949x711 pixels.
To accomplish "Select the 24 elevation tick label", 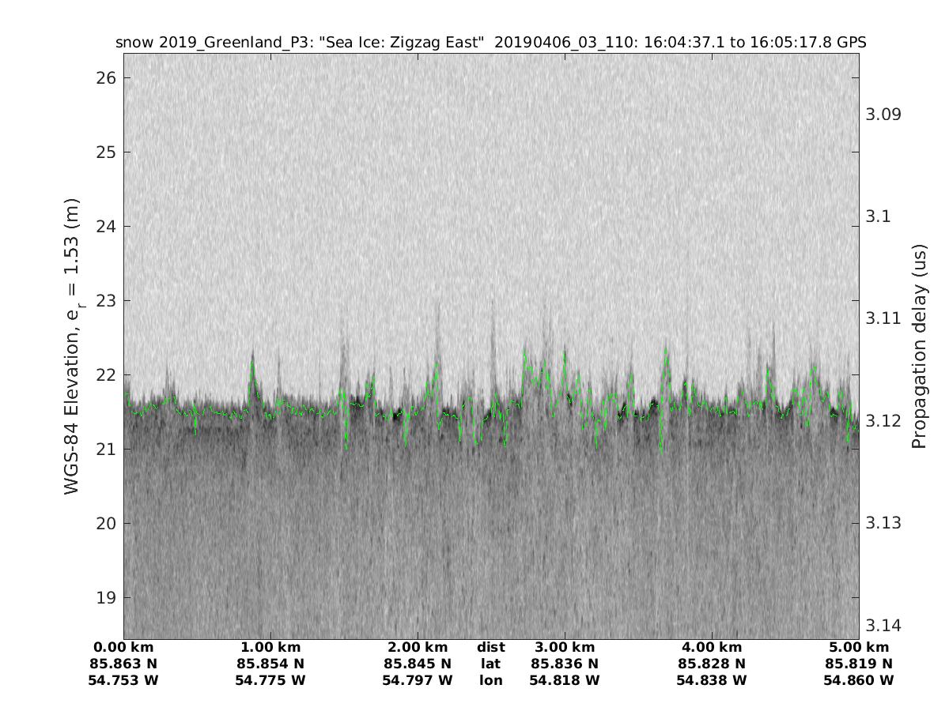I will tap(107, 226).
